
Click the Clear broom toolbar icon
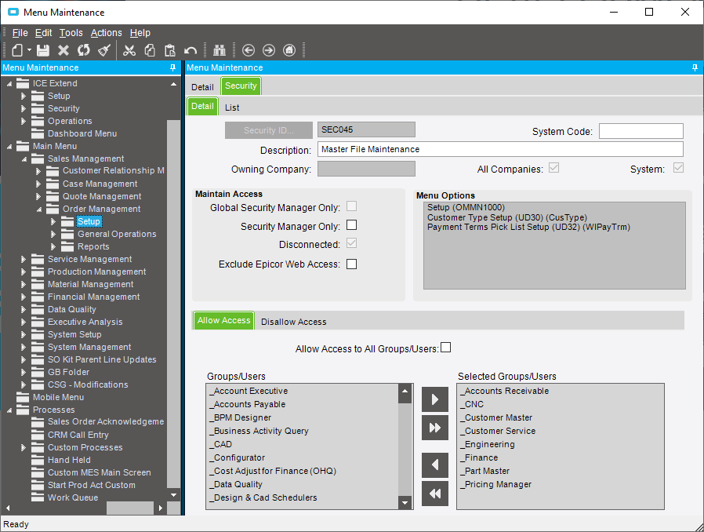pyautogui.click(x=104, y=50)
